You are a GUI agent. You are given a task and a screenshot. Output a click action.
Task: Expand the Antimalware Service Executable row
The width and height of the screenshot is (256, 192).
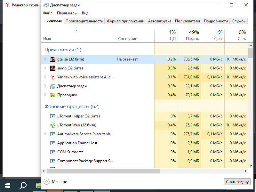pos(45,134)
